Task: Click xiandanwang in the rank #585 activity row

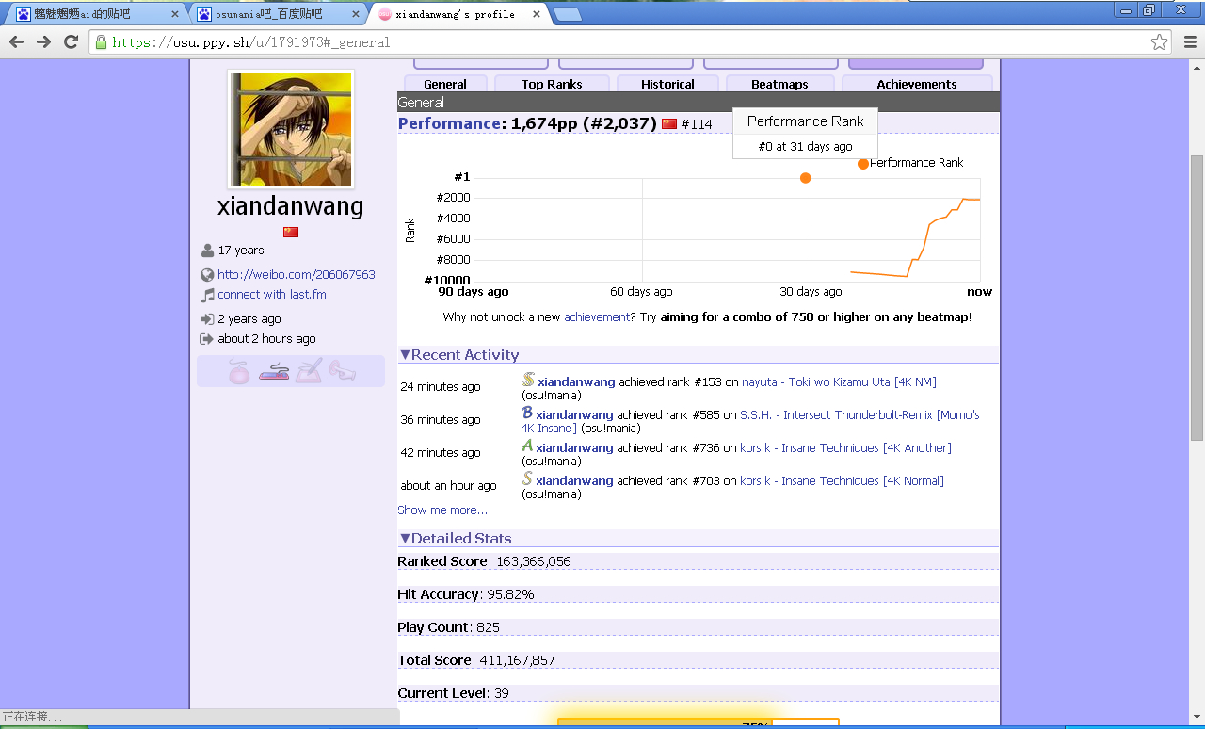Action: [574, 414]
